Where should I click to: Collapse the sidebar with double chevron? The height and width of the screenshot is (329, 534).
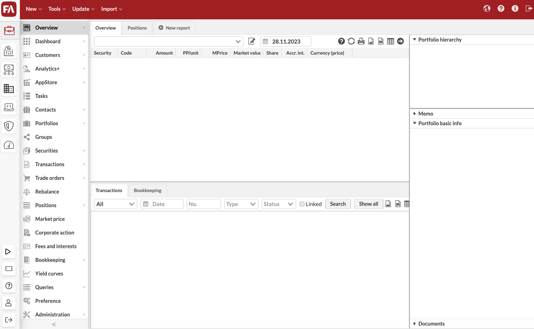(x=54, y=324)
